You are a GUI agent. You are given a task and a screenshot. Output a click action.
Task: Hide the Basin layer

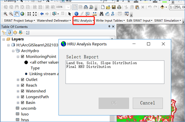coord(22,102)
